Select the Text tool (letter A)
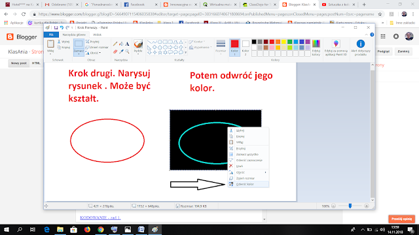419x235 pixels. (x=127, y=44)
